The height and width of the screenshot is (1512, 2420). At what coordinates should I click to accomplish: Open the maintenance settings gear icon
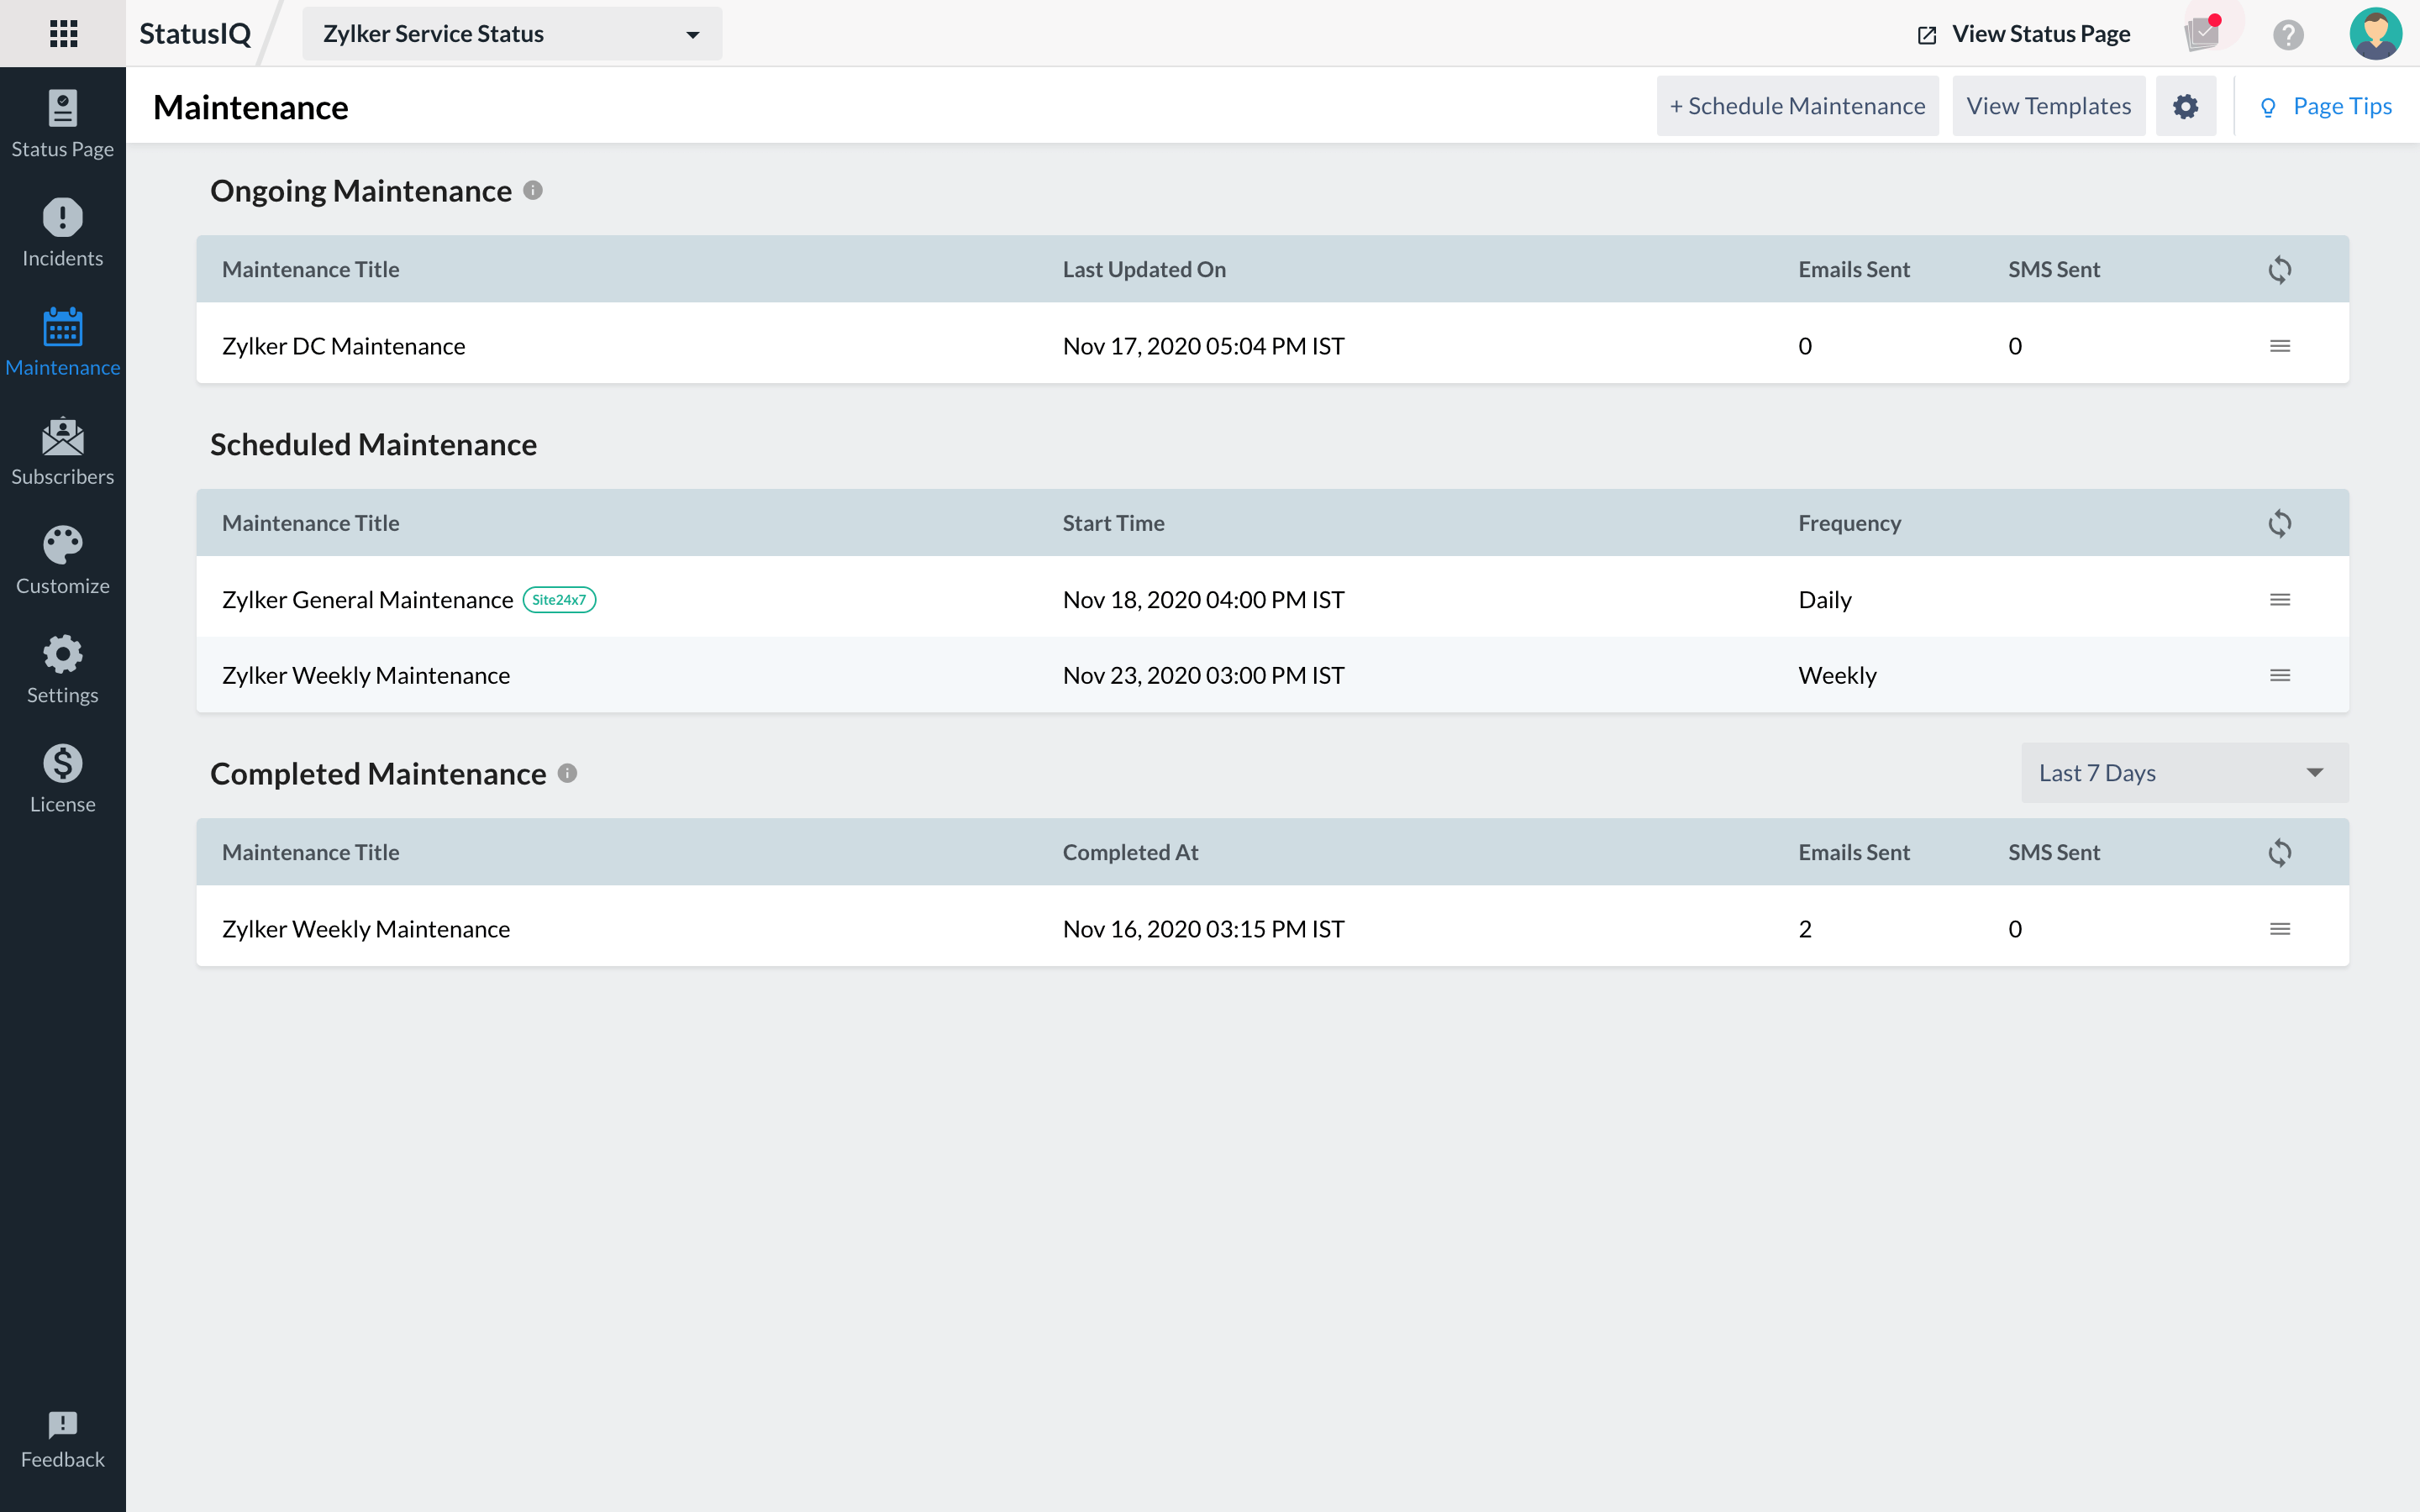click(x=2185, y=106)
